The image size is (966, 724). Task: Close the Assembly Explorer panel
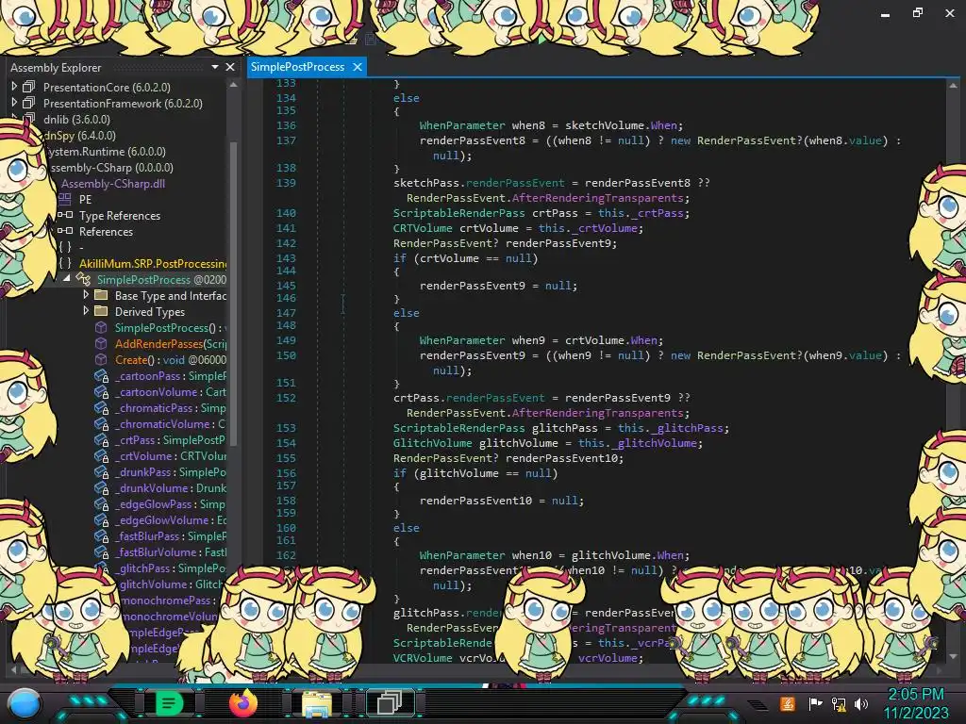(x=230, y=67)
